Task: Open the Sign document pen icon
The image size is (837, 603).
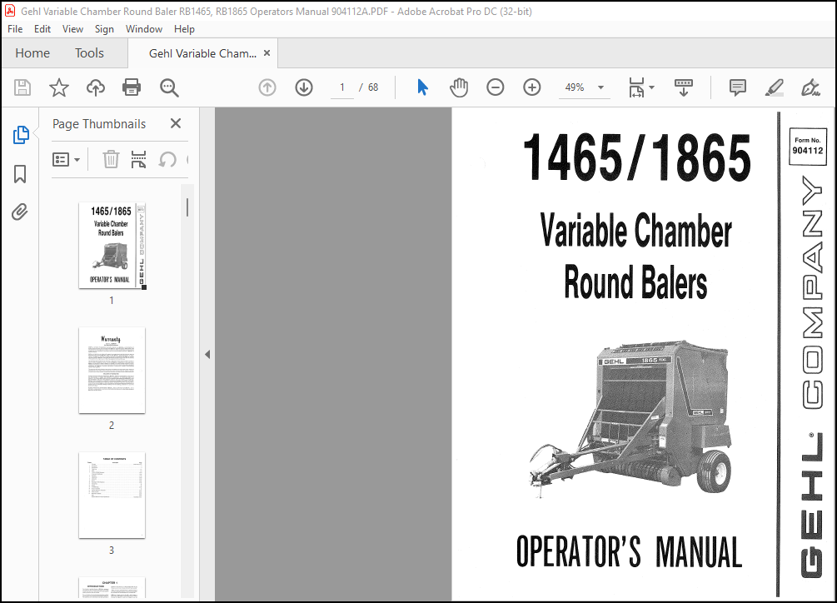Action: click(x=810, y=87)
